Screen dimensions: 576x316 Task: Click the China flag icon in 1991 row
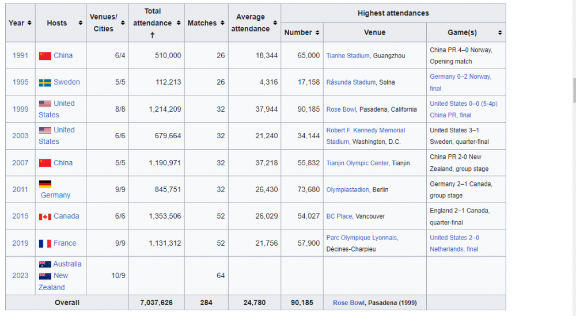[45, 56]
